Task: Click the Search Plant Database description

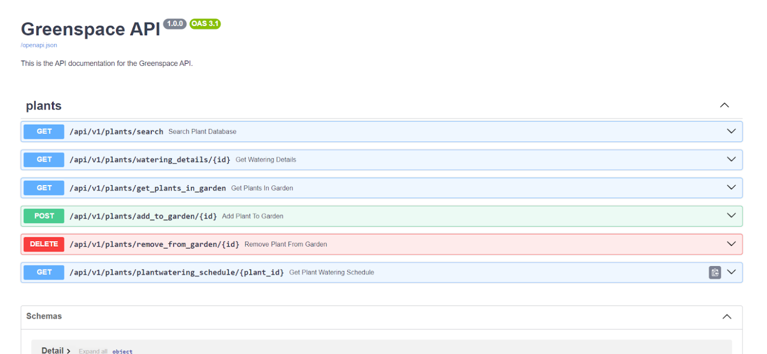Action: [202, 131]
